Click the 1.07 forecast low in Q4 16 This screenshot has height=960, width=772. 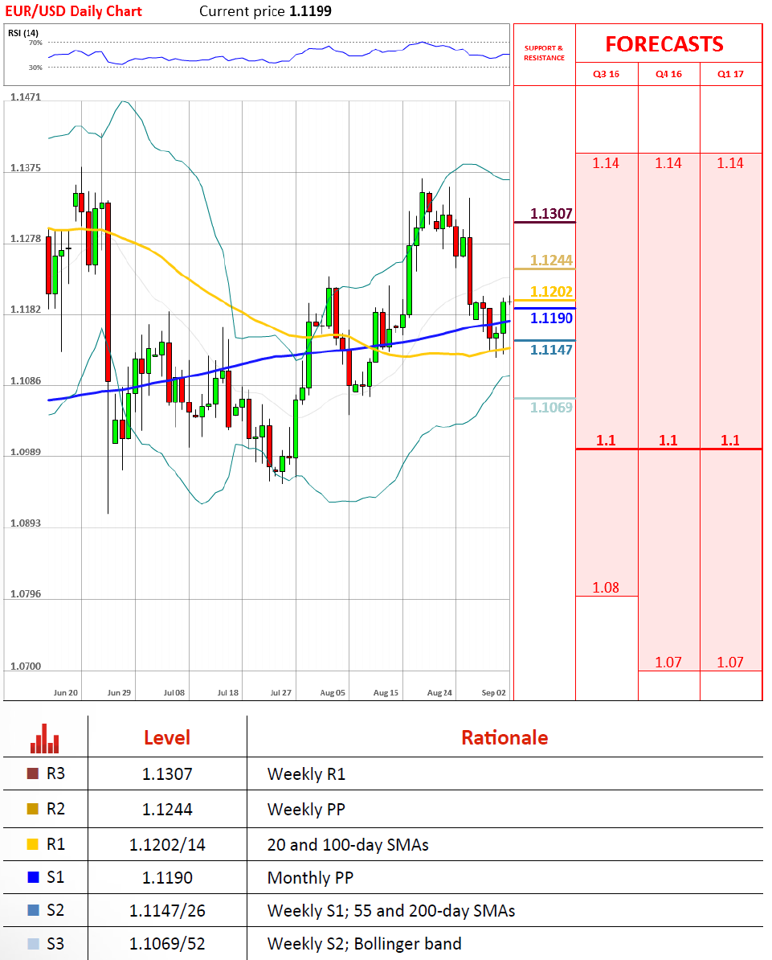click(668, 663)
